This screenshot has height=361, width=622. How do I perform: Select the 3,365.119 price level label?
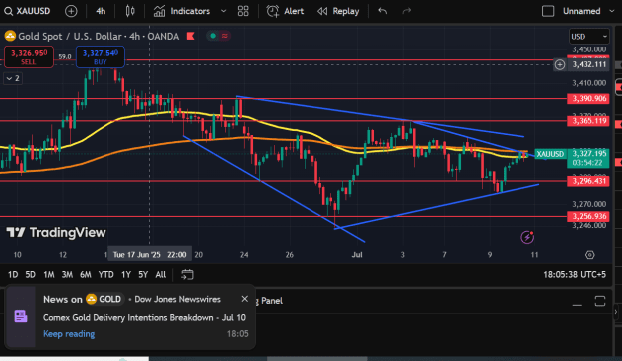589,121
